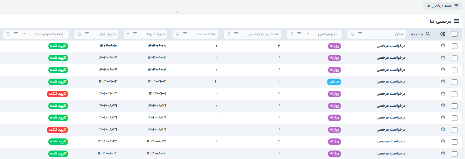Image resolution: width=465 pixels, height=159 pixels.
Task: Open table settings gear icon
Action: (443, 34)
